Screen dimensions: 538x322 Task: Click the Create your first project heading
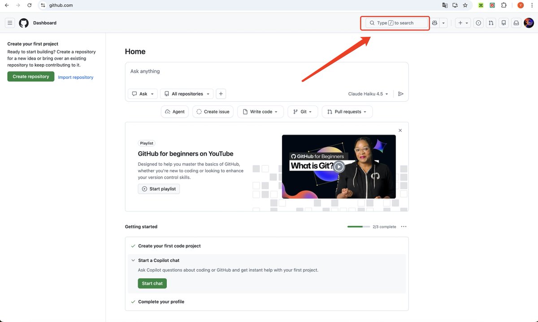point(33,44)
